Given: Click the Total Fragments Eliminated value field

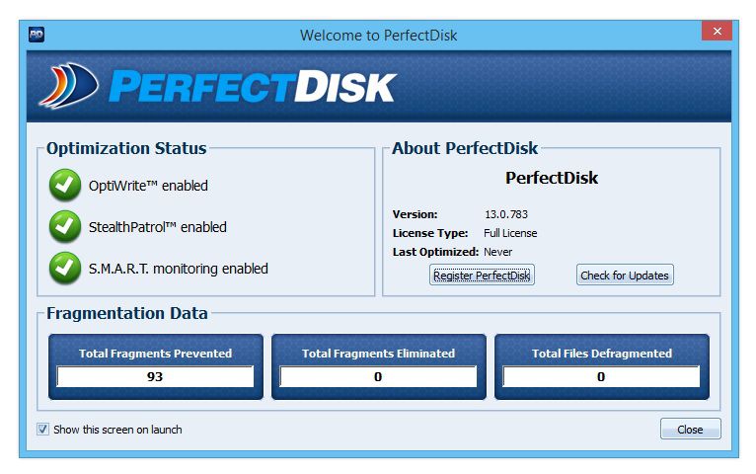Looking at the screenshot, I should [378, 376].
